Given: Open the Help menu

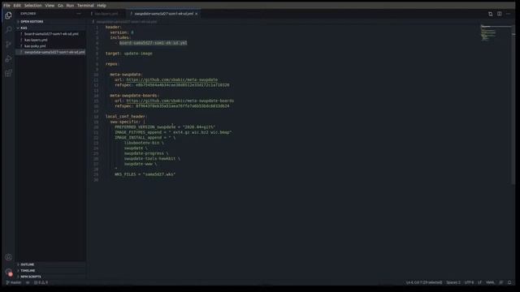Looking at the screenshot, I should [x=102, y=6].
